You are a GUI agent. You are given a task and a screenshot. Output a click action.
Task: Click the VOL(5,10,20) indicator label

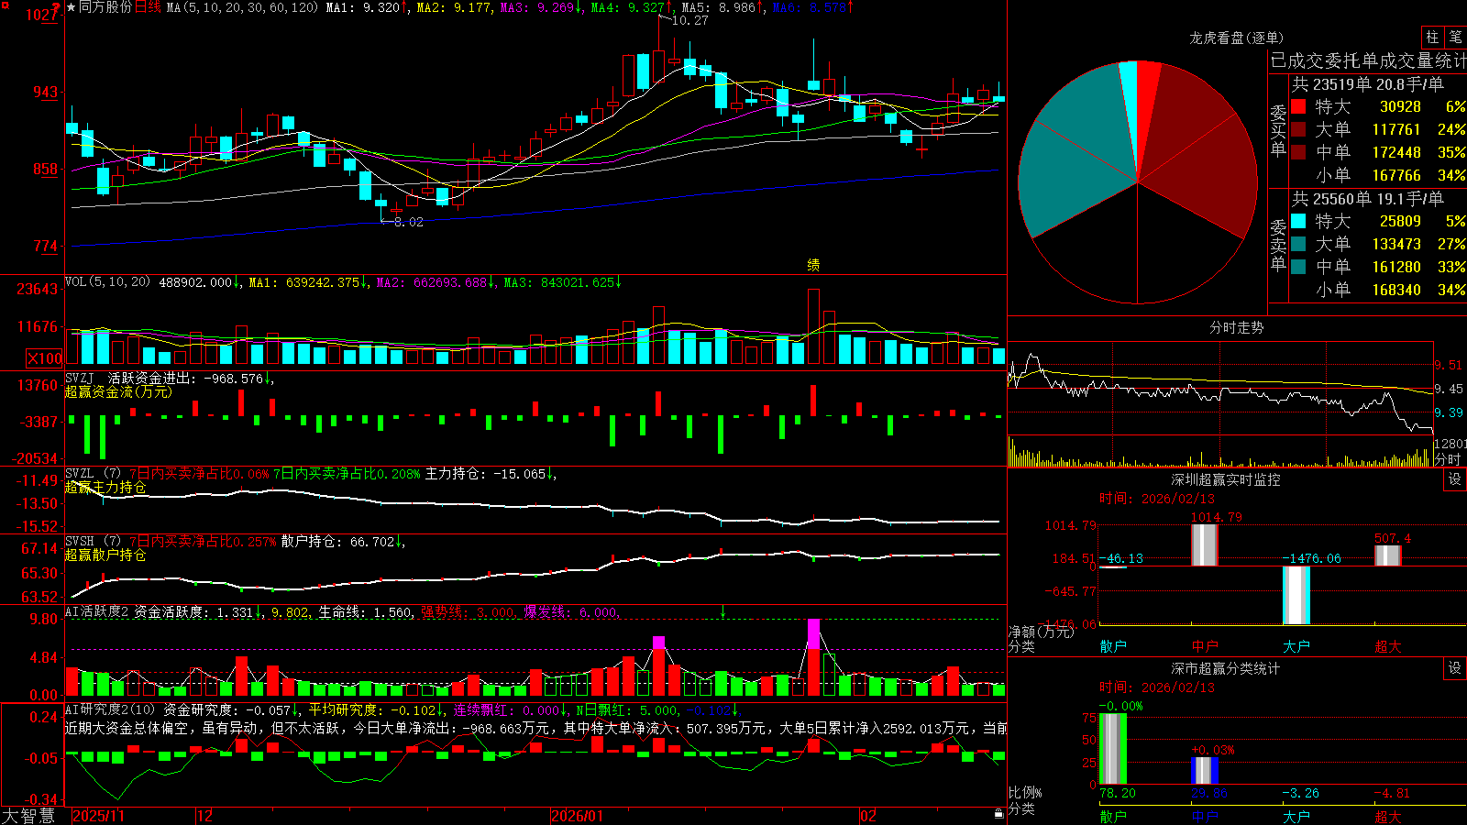[x=108, y=281]
